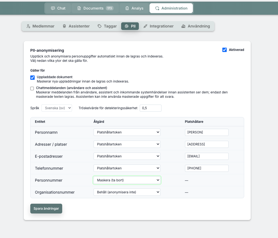Enable Chattmeddelanden masking checkbox
The width and height of the screenshot is (278, 238).
[x=32, y=89]
